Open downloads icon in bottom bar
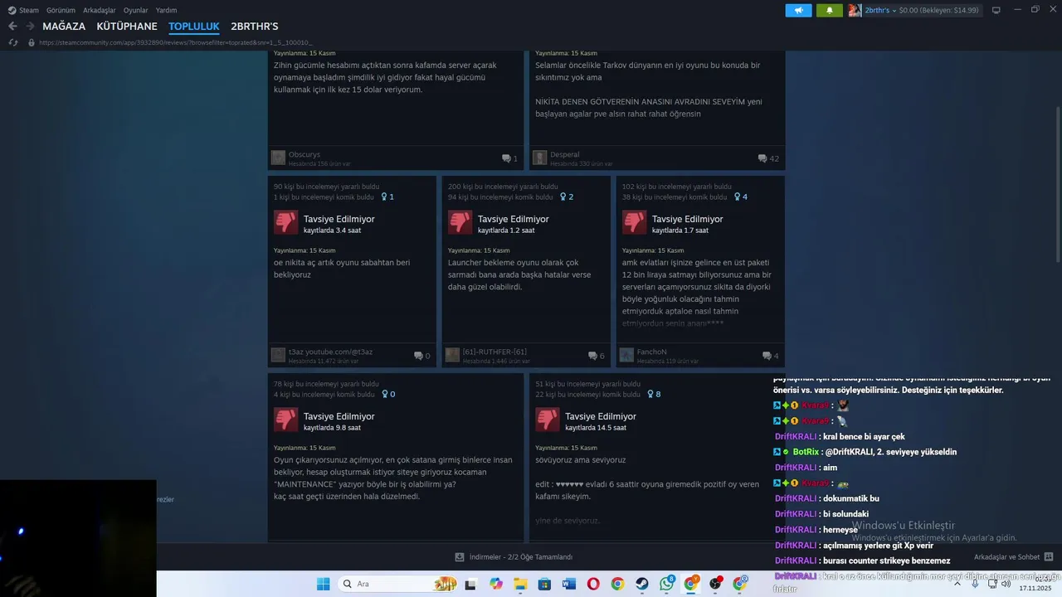Viewport: 1062px width, 597px height. 460,557
